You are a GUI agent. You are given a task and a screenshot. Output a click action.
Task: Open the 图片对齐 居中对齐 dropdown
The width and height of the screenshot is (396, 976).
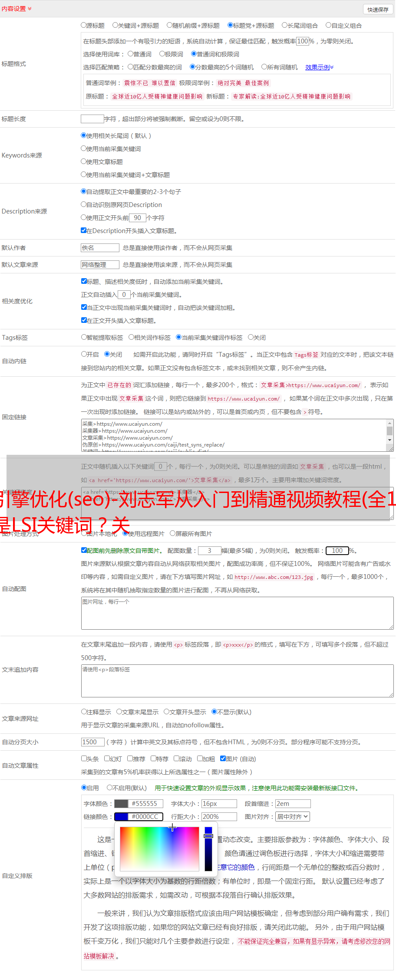[x=293, y=817]
